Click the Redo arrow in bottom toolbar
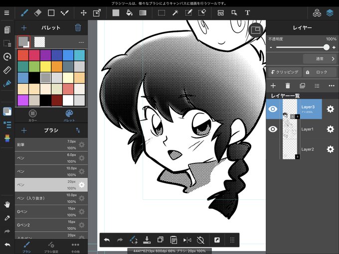The width and height of the screenshot is (339, 254). point(120,240)
